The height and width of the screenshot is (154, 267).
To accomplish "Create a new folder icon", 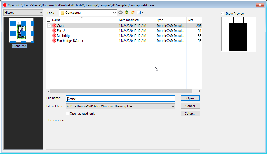I will 133,12.
